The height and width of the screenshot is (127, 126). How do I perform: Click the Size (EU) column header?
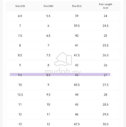point(77,6)
